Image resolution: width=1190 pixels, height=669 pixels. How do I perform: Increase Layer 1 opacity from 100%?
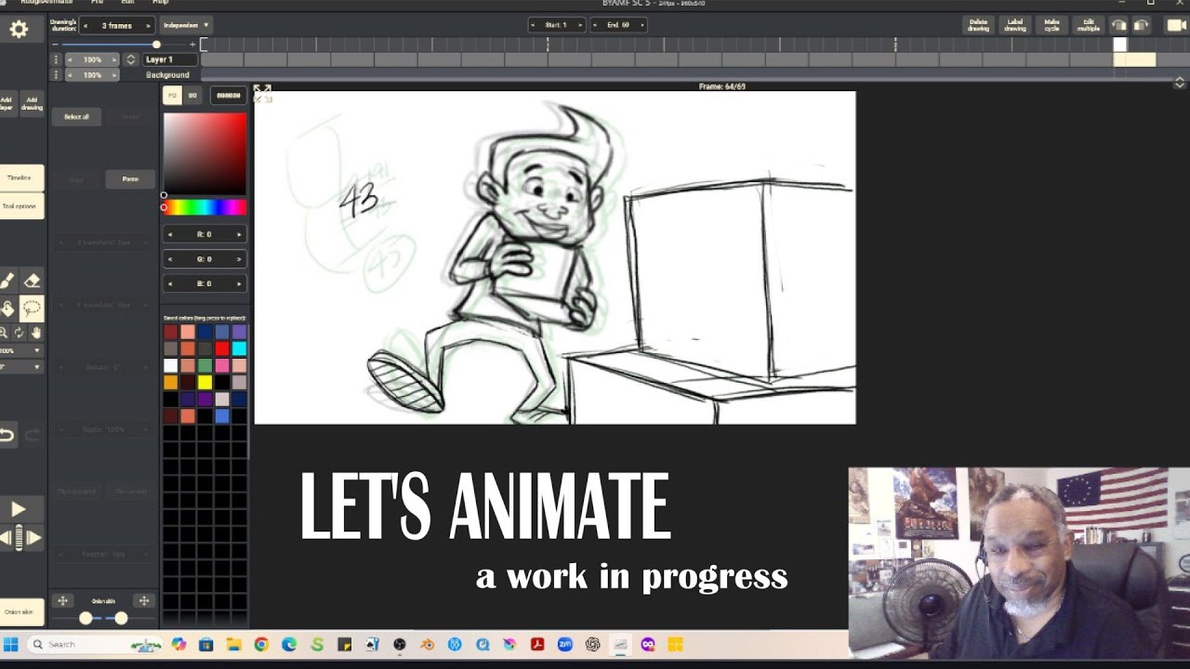click(114, 59)
